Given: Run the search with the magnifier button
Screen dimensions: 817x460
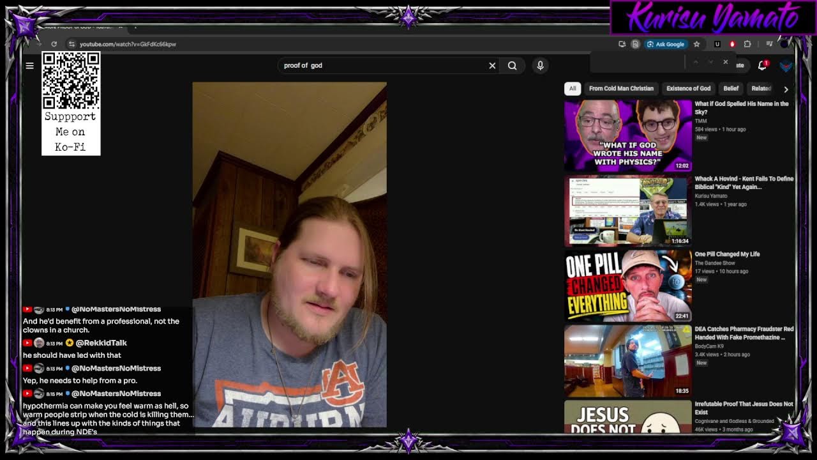Looking at the screenshot, I should click(x=512, y=65).
